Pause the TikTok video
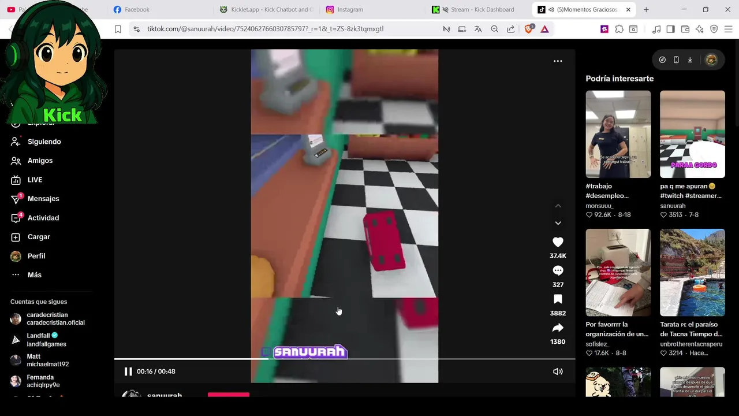Viewport: 739px width, 416px height. coord(128,372)
